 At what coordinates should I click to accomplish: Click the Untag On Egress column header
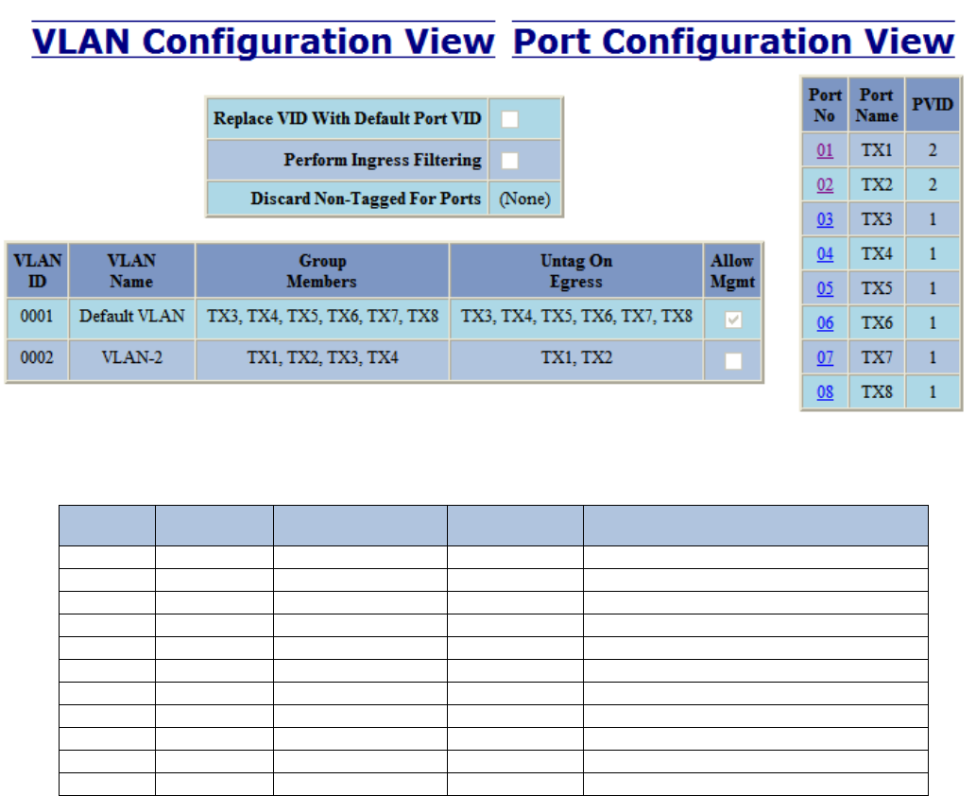click(x=576, y=271)
